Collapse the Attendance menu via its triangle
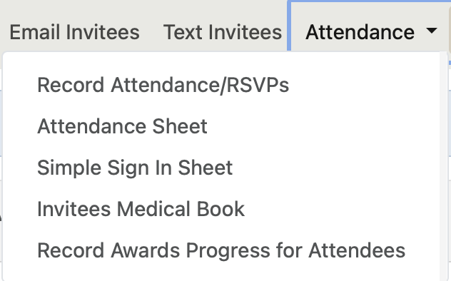The width and height of the screenshot is (451, 281). point(432,31)
